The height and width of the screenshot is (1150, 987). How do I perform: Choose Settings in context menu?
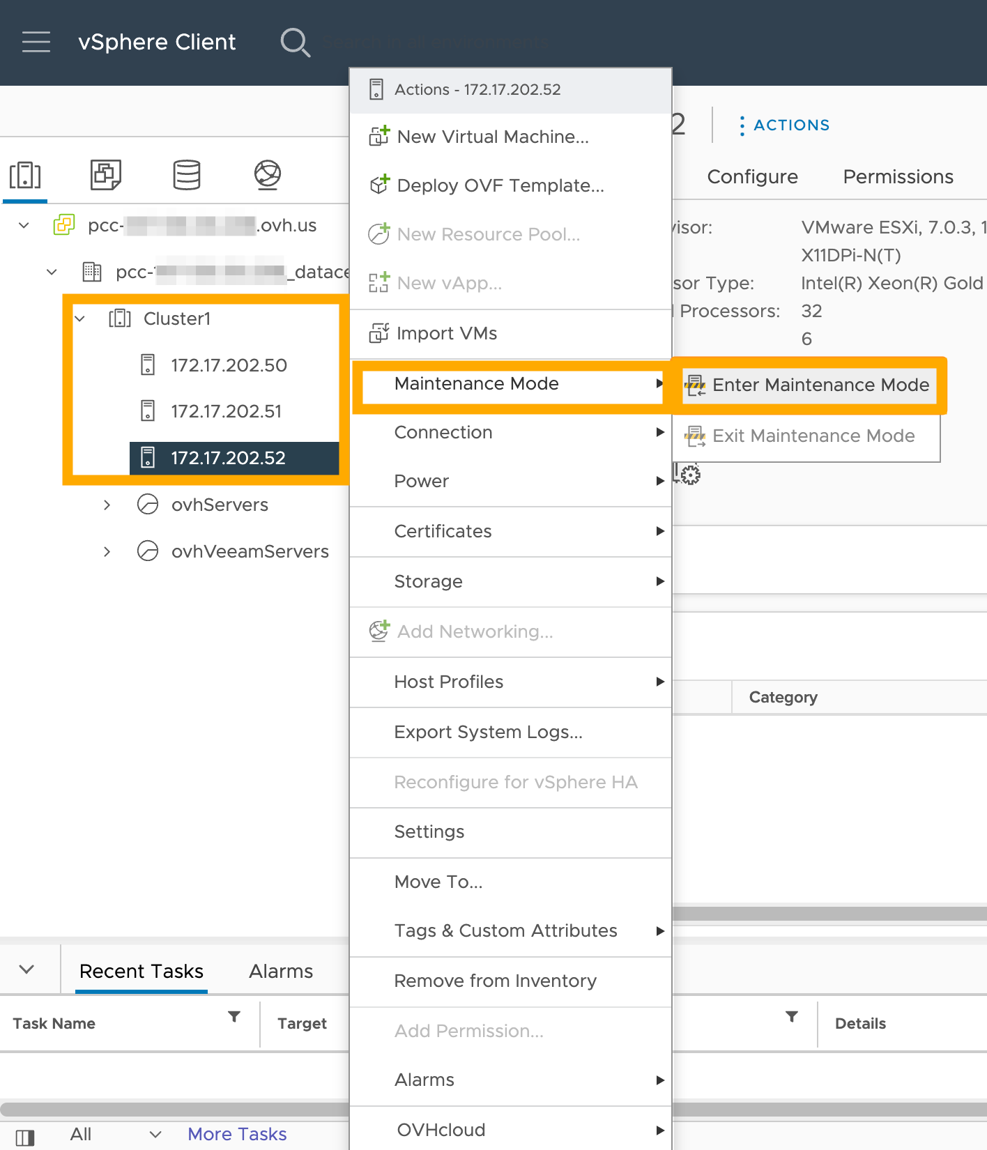point(510,831)
